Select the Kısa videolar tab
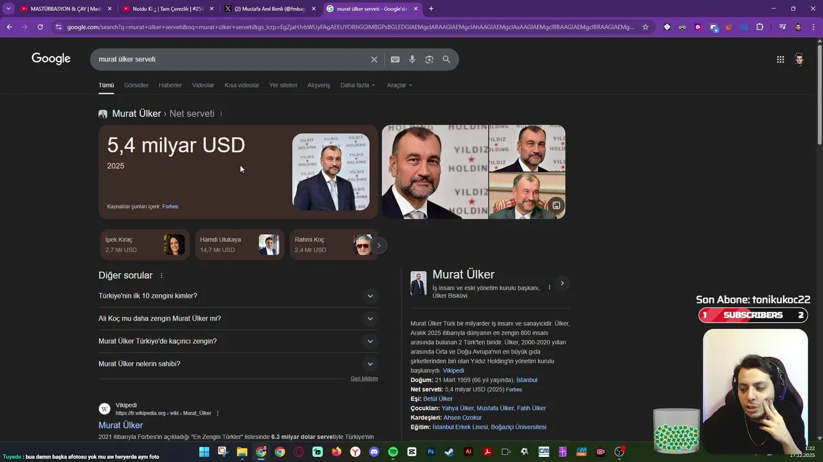 242,85
